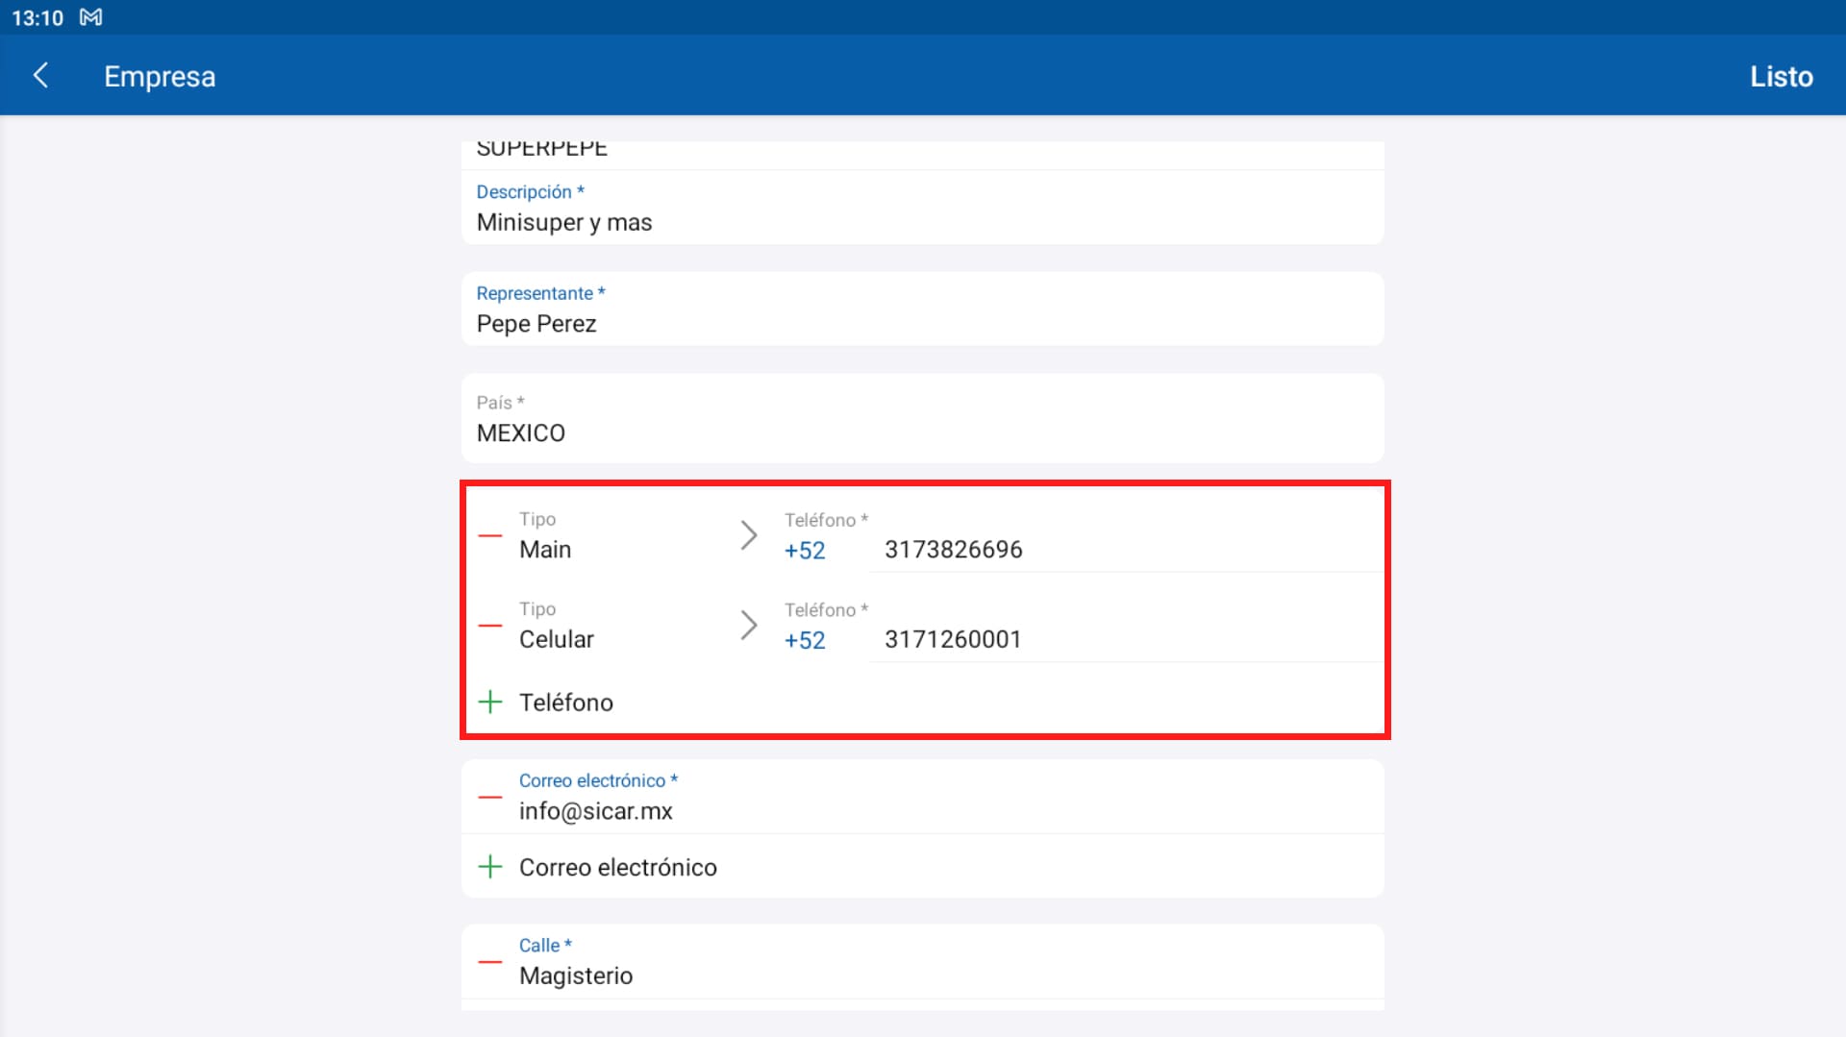Go back using the header arrow

(x=40, y=76)
